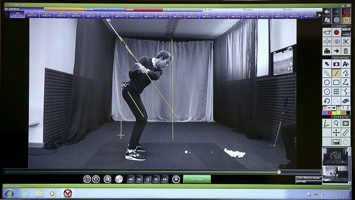
Task: Open the question mark help icon
Action: pyautogui.click(x=346, y=20)
